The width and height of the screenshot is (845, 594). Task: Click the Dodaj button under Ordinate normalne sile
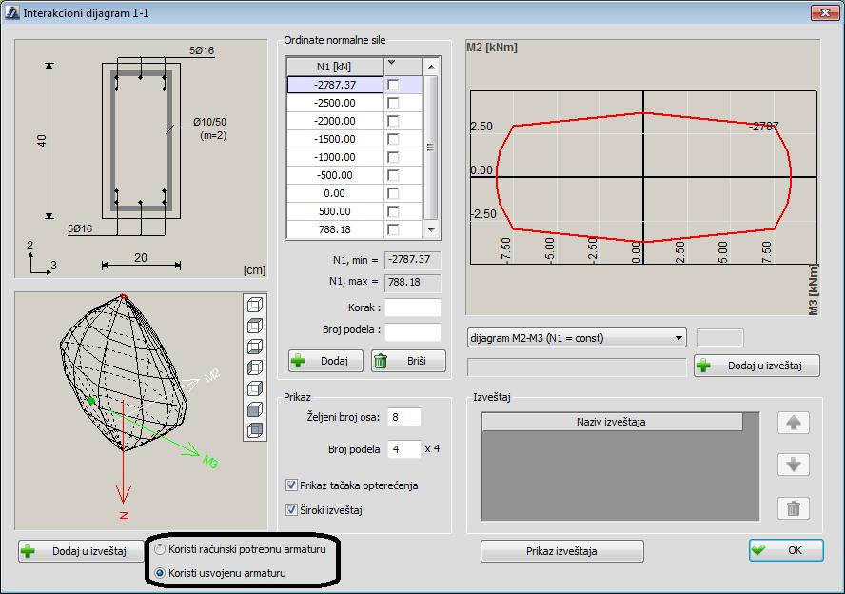[325, 361]
